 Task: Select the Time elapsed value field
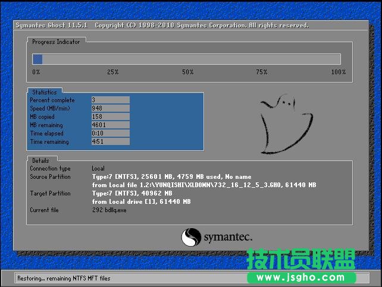(x=110, y=134)
